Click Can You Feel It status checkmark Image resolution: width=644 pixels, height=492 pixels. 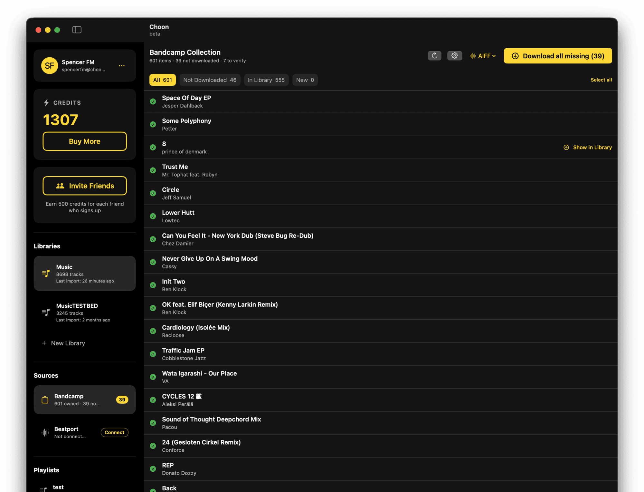(x=153, y=239)
